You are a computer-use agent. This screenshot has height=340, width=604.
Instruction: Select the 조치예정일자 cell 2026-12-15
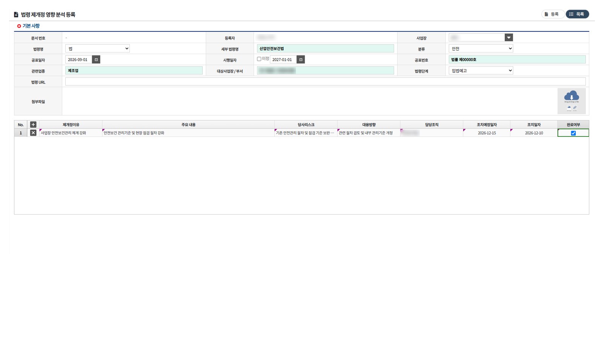487,133
